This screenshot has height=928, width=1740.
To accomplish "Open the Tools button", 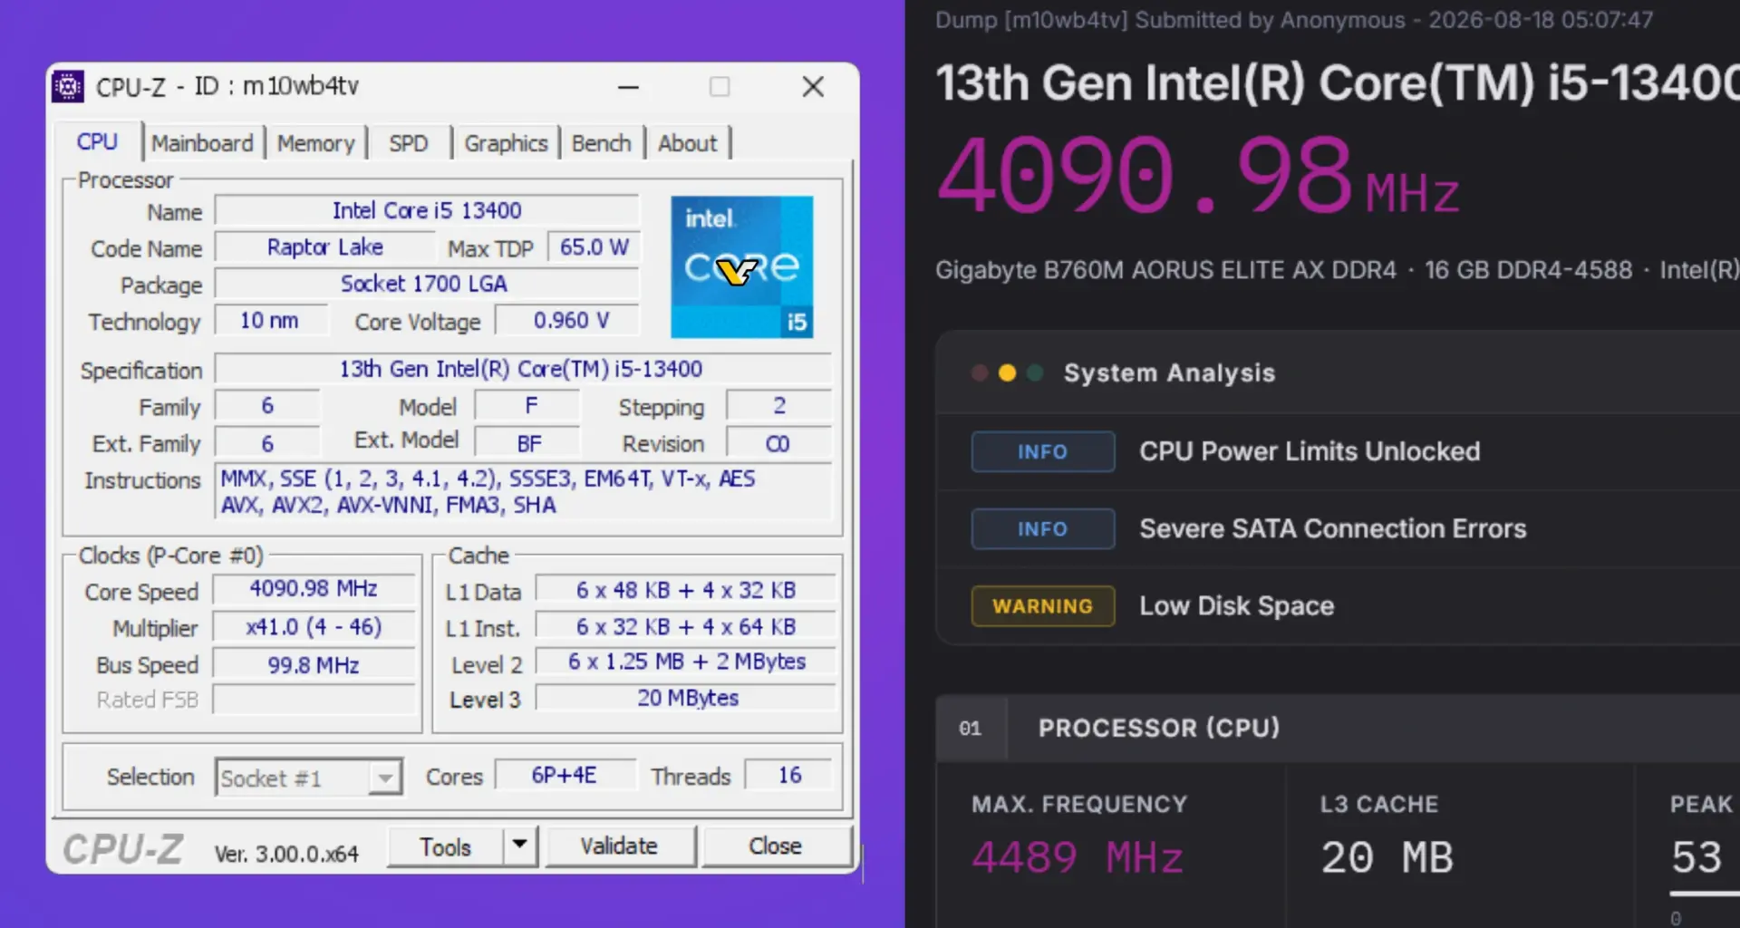I will pos(445,846).
